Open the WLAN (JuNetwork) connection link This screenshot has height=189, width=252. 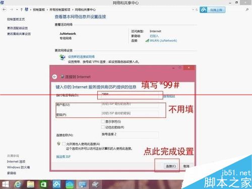(163, 40)
